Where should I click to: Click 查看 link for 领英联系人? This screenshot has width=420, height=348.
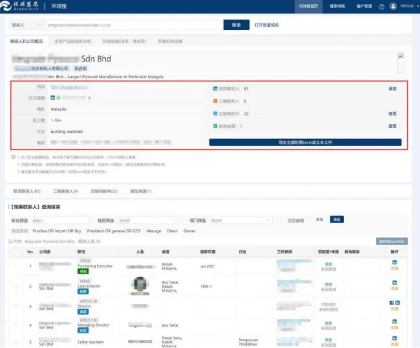pos(392,89)
